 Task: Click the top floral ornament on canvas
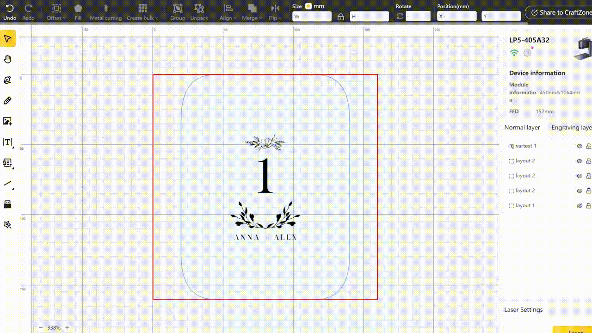(265, 143)
